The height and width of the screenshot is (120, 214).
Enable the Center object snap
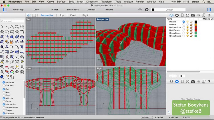click(x=4, y=101)
